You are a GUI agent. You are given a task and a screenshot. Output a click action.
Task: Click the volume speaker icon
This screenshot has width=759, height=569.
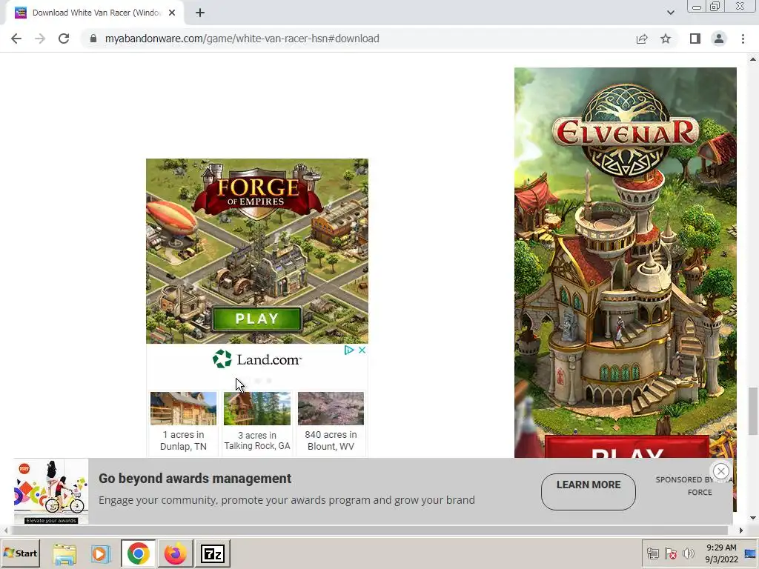688,553
